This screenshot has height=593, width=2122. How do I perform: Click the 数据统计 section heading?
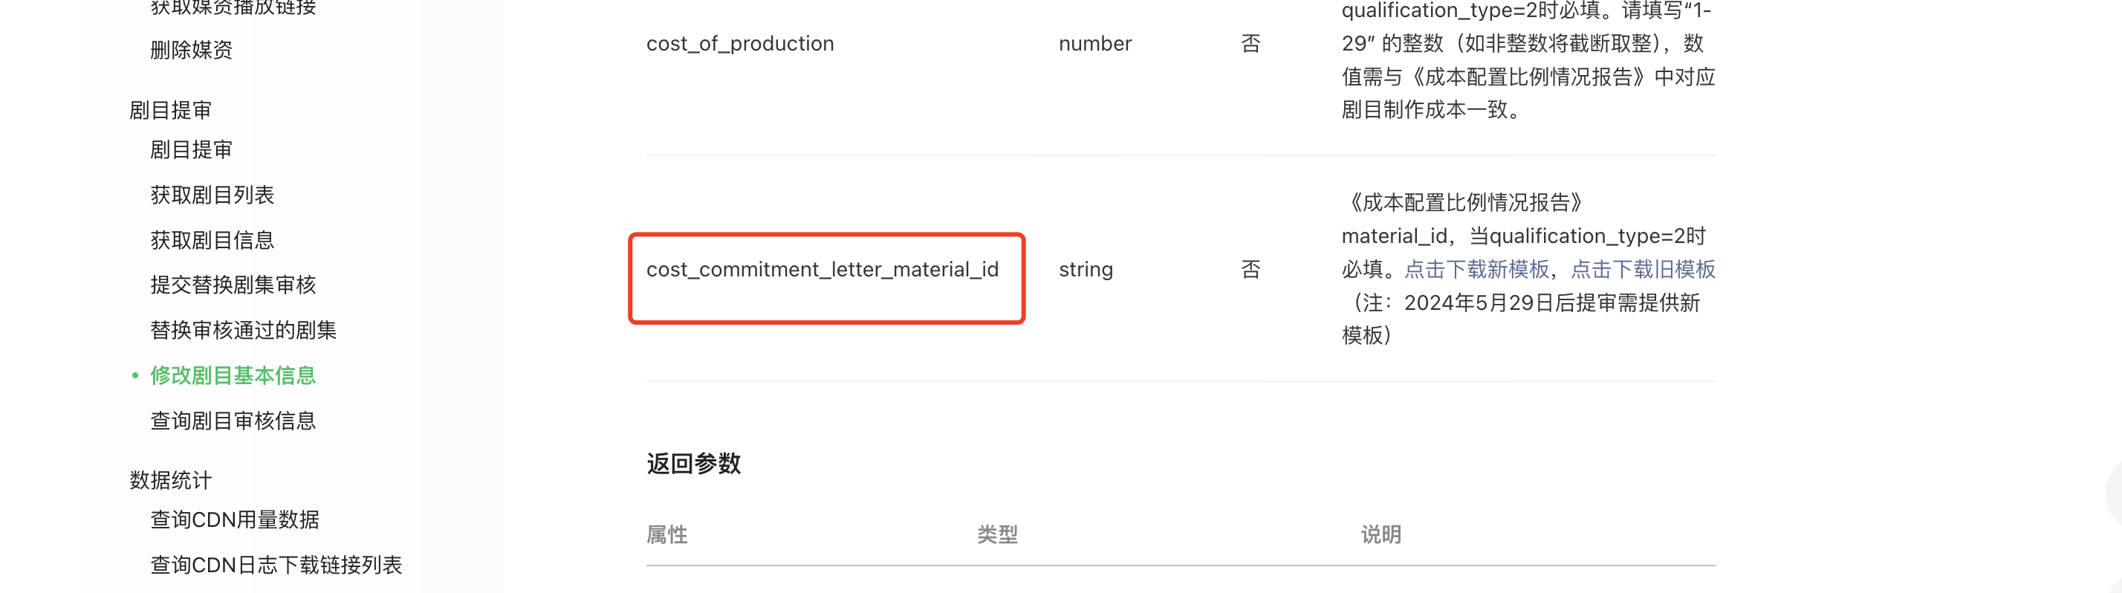click(171, 480)
